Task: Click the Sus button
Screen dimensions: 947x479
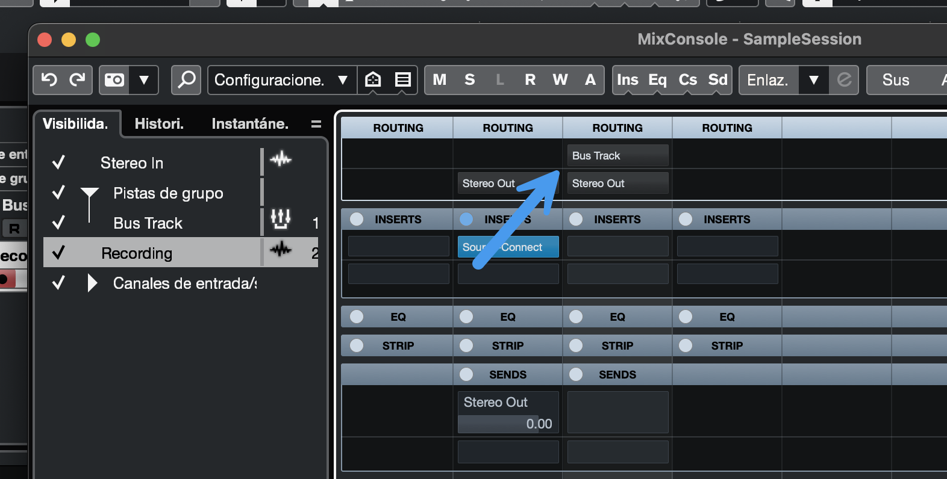Action: [x=895, y=80]
